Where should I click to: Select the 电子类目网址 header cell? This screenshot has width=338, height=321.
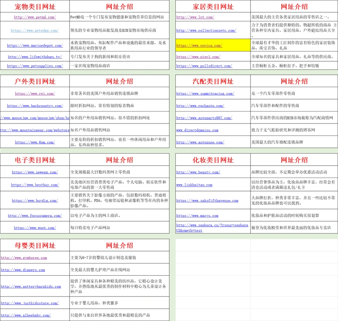click(35, 160)
